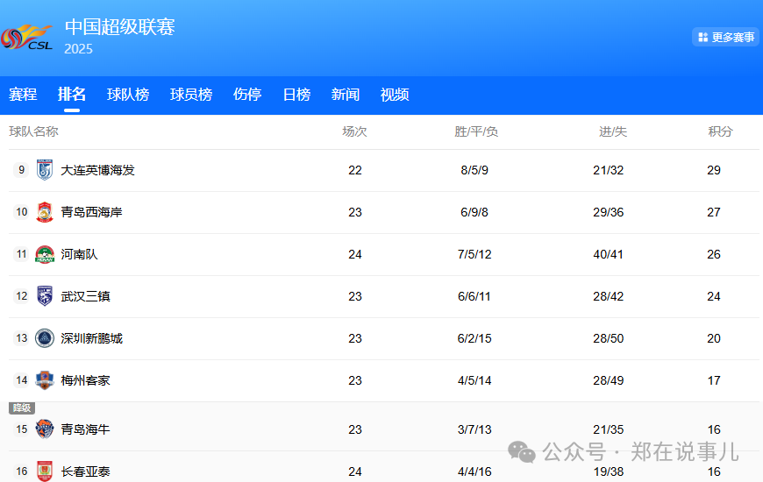The image size is (763, 482).
Task: Click the 胜/平/负 column header
Action: [x=476, y=131]
